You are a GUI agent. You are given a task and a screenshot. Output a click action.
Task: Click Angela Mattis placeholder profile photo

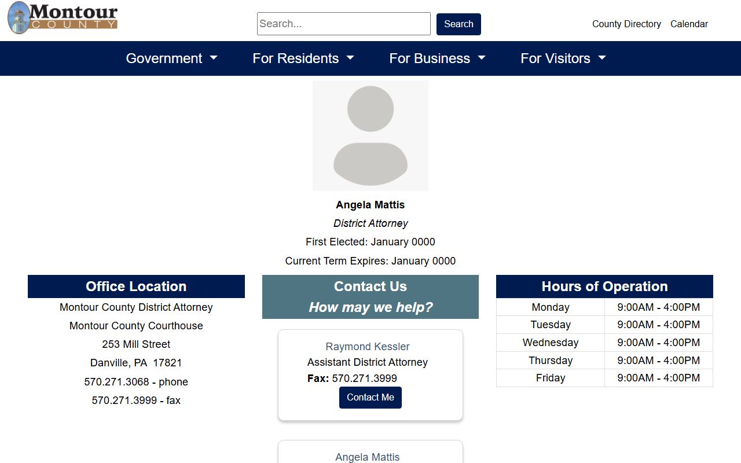[370, 135]
